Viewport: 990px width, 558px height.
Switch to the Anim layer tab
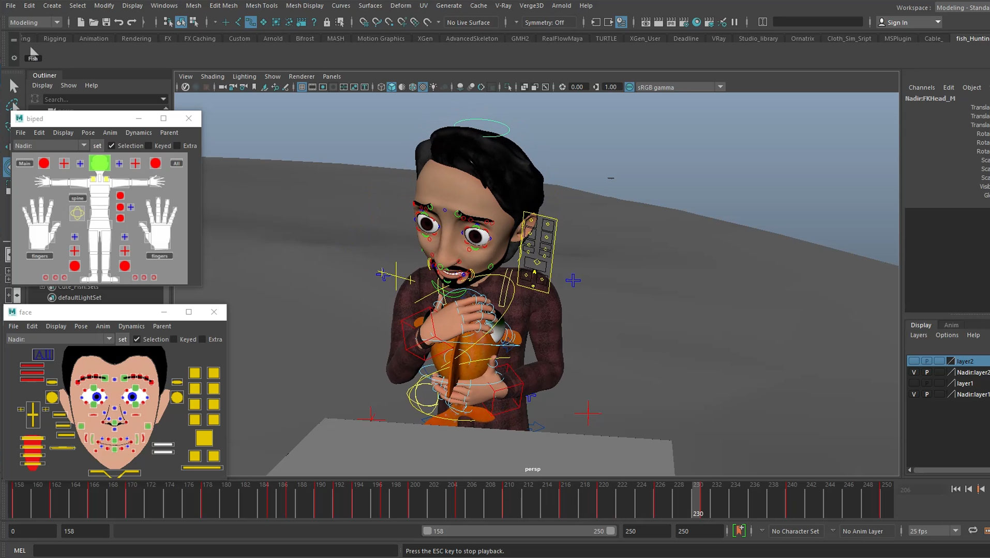951,325
